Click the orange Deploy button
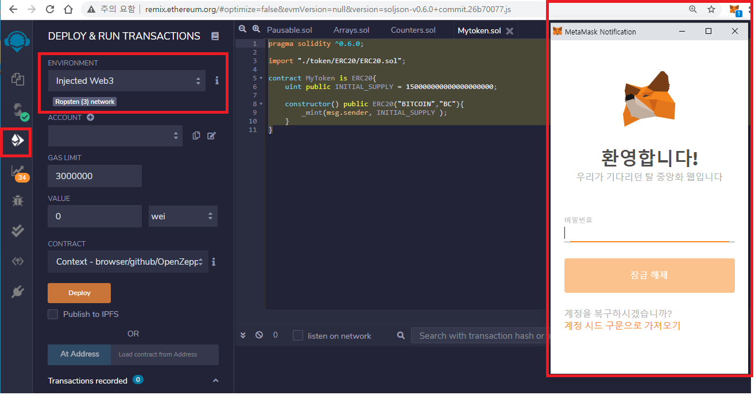This screenshot has height=395, width=755. tap(79, 293)
